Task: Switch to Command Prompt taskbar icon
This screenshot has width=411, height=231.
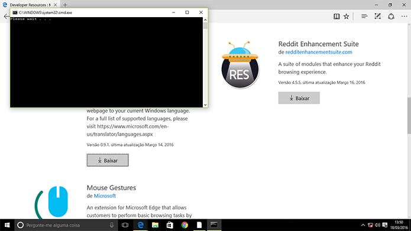Action: 214,225
